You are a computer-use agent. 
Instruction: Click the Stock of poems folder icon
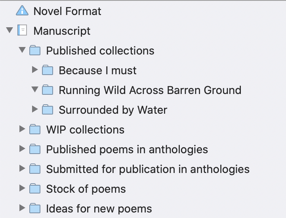click(35, 188)
